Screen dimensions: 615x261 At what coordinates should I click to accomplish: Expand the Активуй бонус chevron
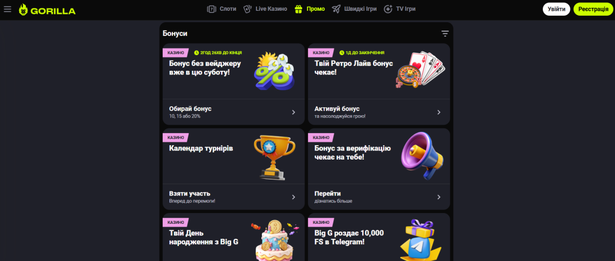pos(439,112)
